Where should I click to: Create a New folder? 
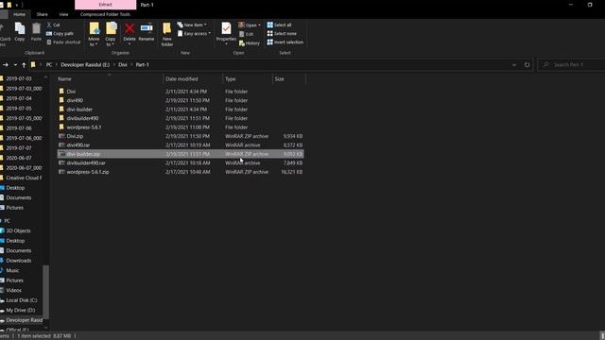167,34
